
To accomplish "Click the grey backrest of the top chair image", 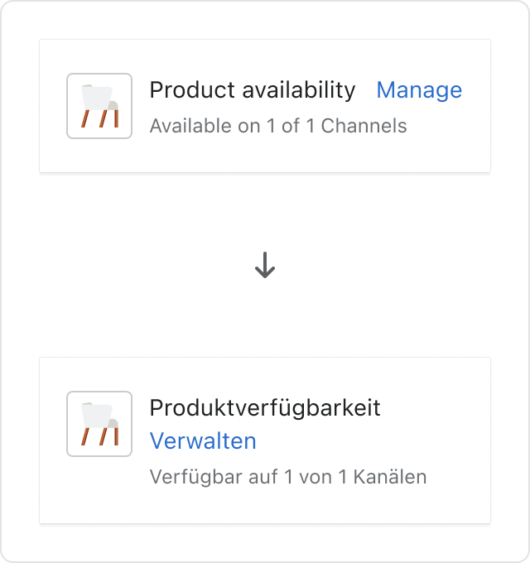I will click(x=113, y=106).
